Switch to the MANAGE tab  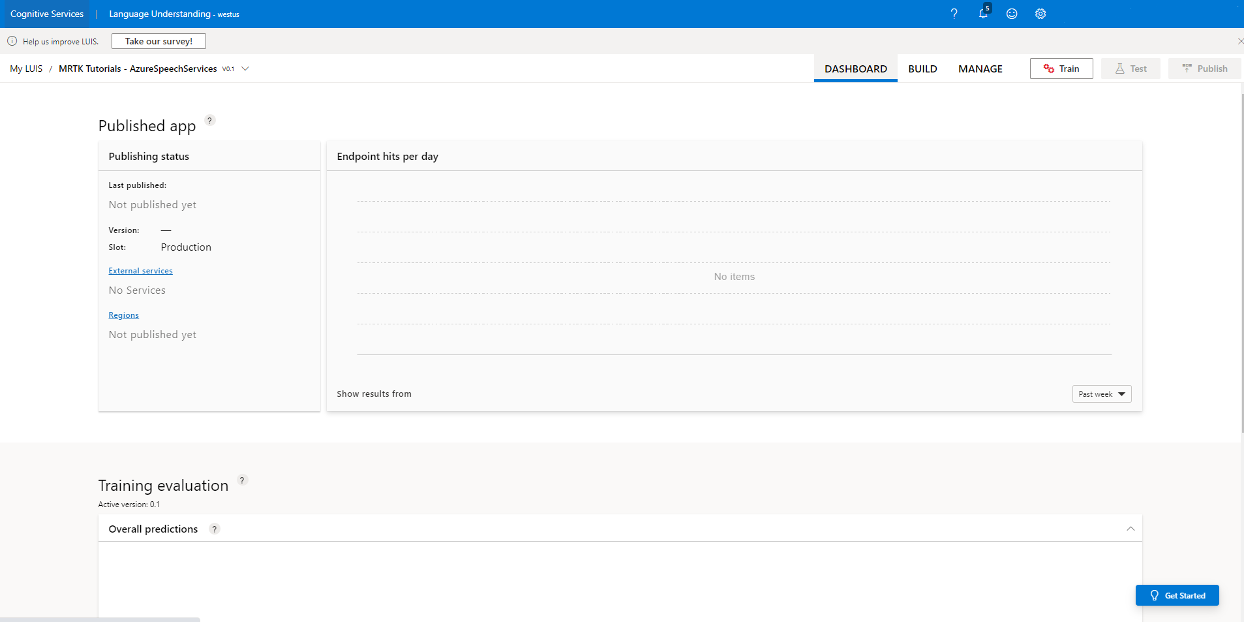tap(980, 68)
